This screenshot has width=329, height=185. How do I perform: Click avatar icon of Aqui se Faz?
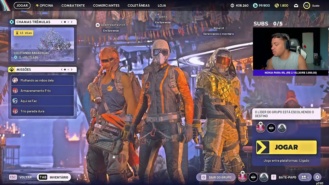tap(15, 101)
